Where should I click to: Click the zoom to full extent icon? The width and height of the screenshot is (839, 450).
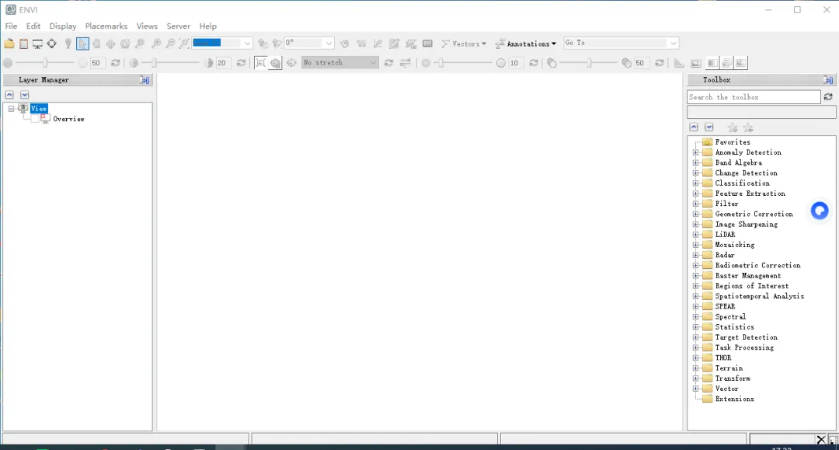click(183, 44)
